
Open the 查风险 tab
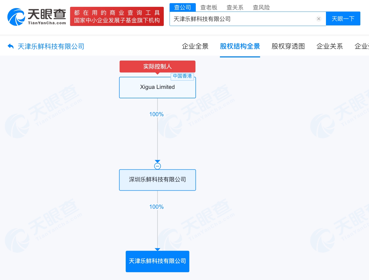tap(261, 7)
